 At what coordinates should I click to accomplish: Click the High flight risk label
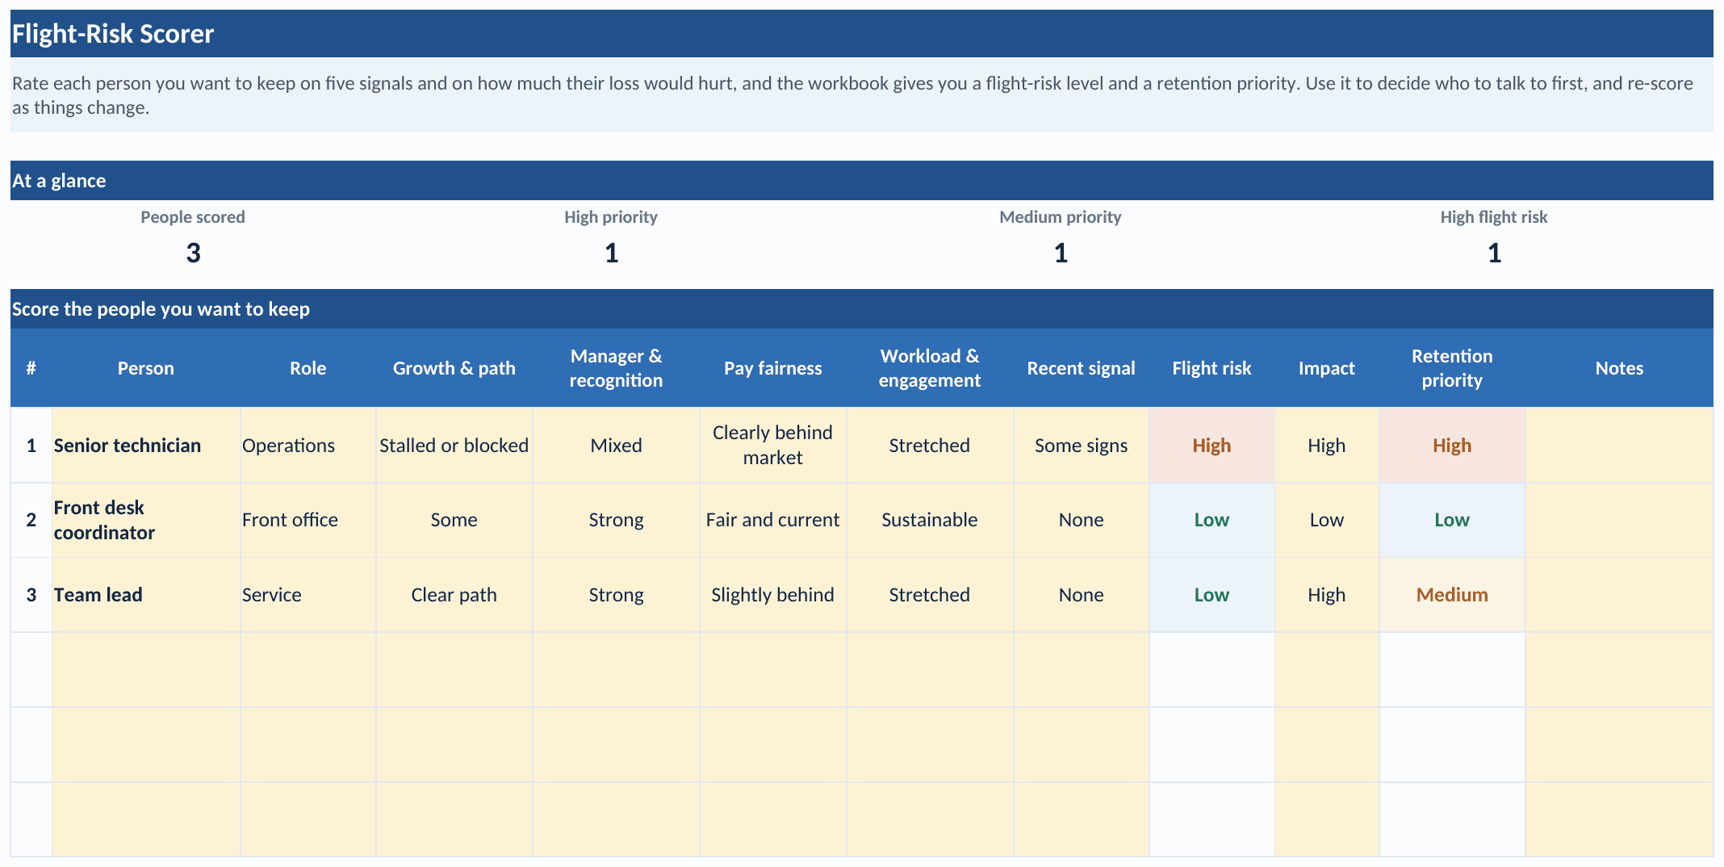pos(1494,217)
